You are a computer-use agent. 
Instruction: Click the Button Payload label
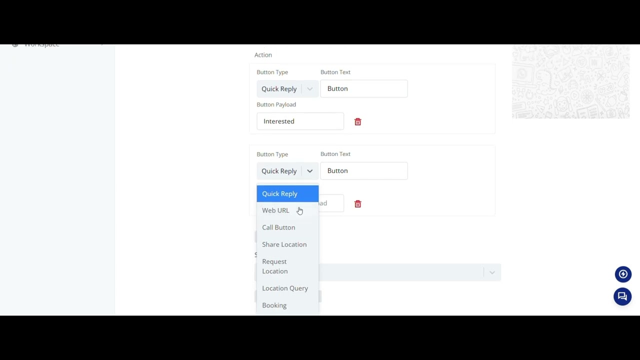pyautogui.click(x=276, y=104)
